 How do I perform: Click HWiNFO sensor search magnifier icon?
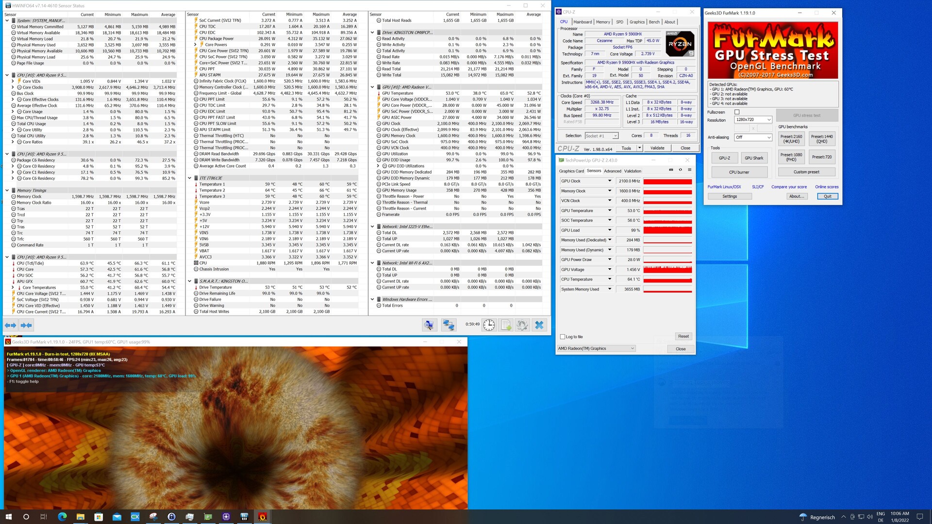[x=429, y=325]
